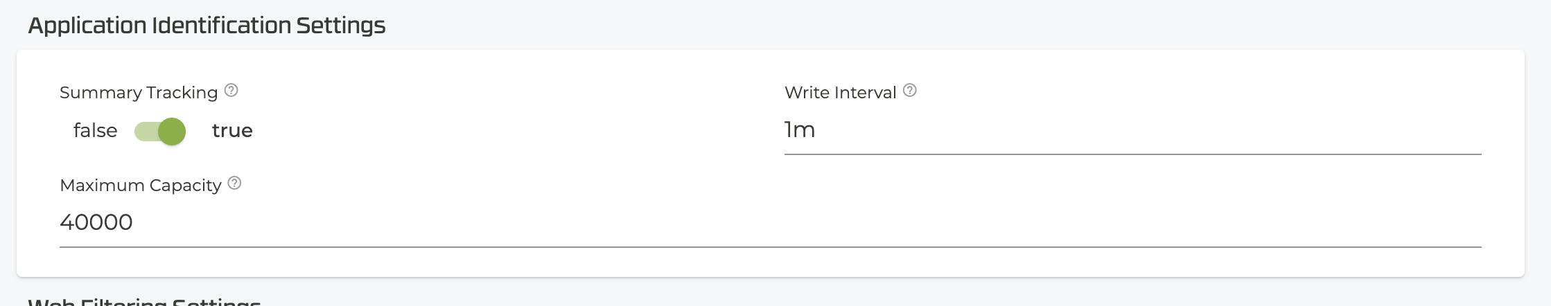
Task: Click the light track of the tracking switch
Action: point(144,131)
